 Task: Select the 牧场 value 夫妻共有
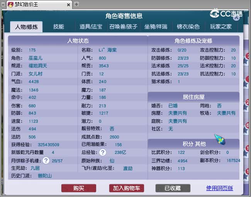click(x=226, y=113)
